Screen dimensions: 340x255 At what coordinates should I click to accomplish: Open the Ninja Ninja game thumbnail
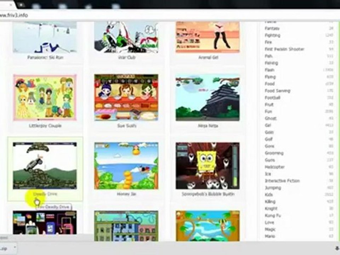click(208, 97)
